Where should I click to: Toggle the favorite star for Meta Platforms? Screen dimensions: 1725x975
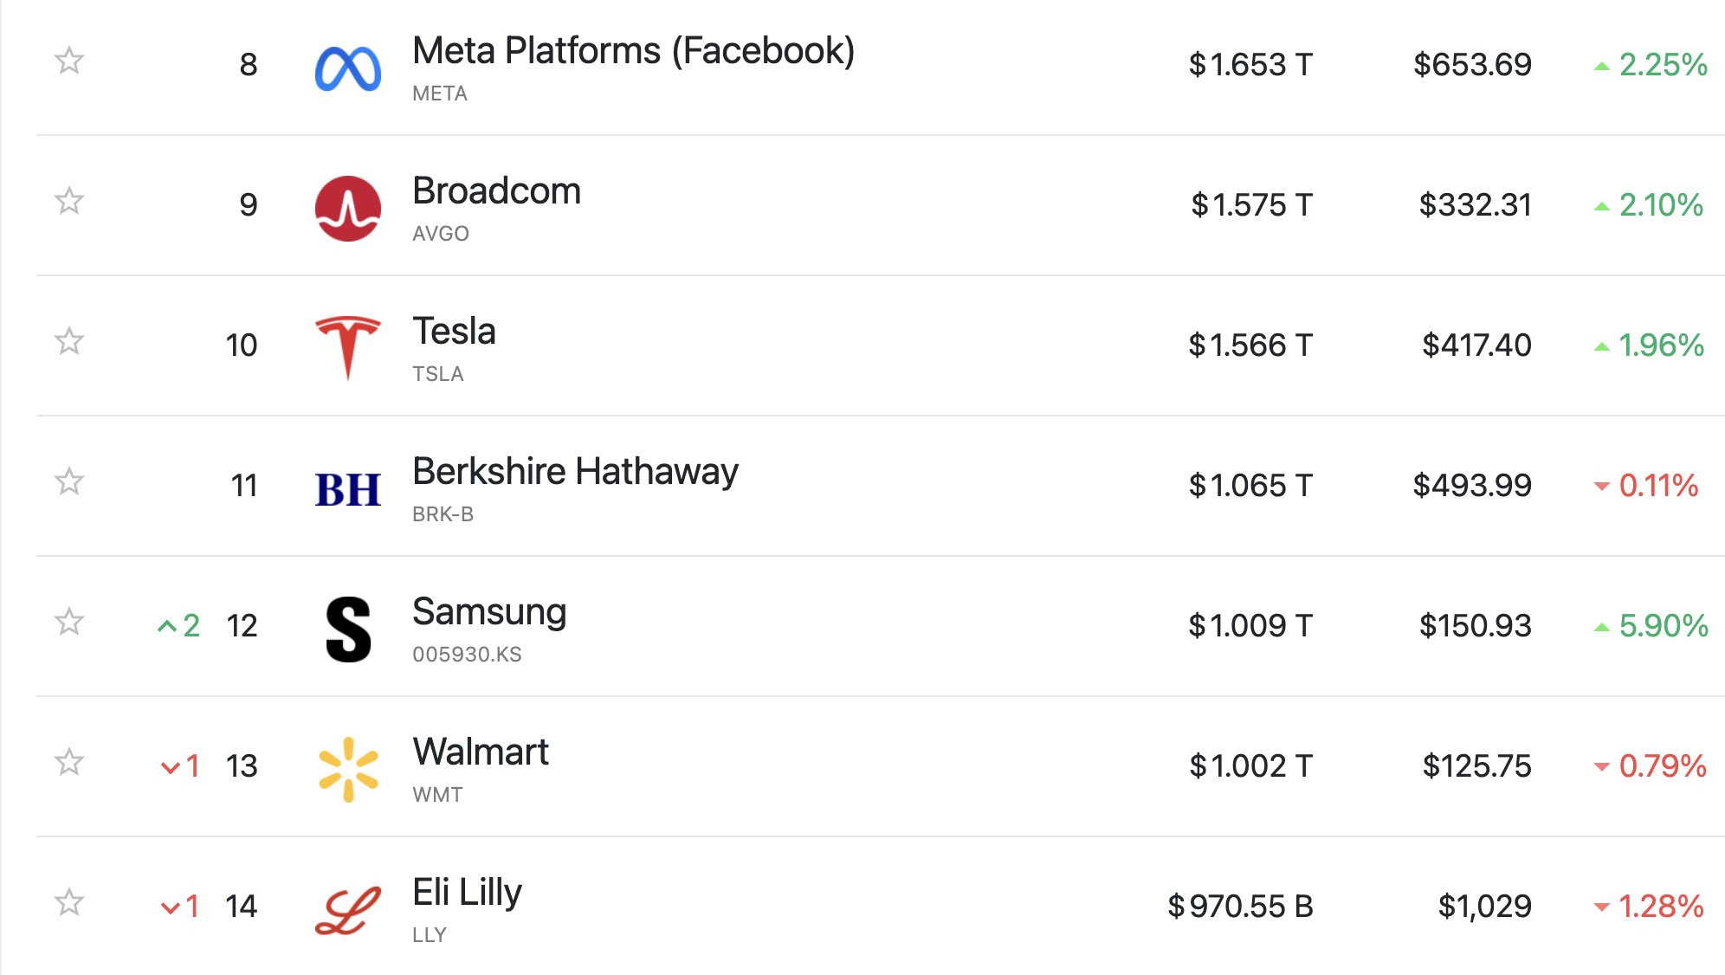click(69, 61)
